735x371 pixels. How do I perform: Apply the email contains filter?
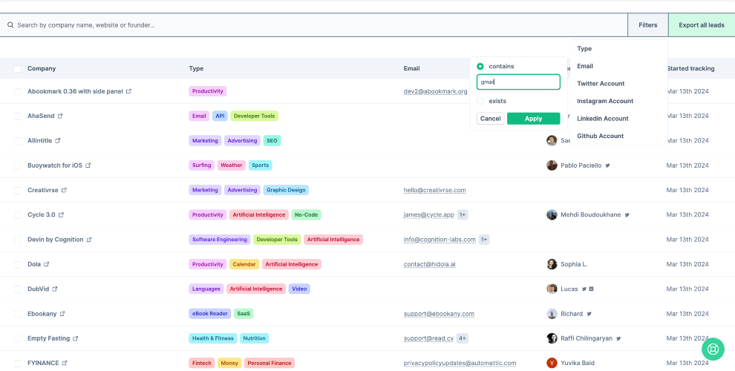pos(534,119)
